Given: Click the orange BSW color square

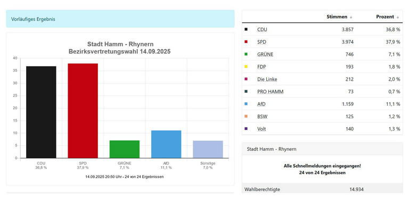Looking at the screenshot, I should point(246,117).
